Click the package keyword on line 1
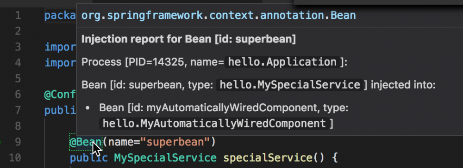Viewport: 463px width, 168px height. 60,15
